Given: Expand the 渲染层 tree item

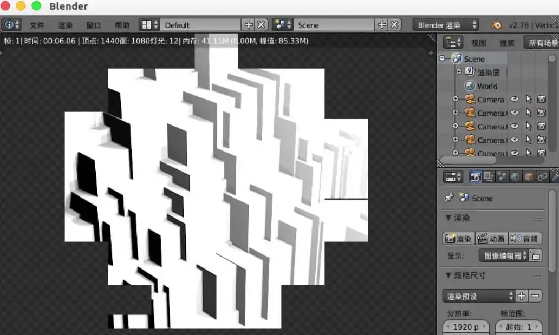Looking at the screenshot, I should 459,72.
